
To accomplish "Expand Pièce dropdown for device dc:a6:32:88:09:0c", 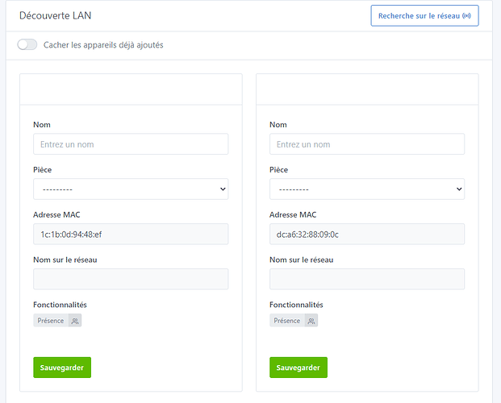I will pos(367,189).
